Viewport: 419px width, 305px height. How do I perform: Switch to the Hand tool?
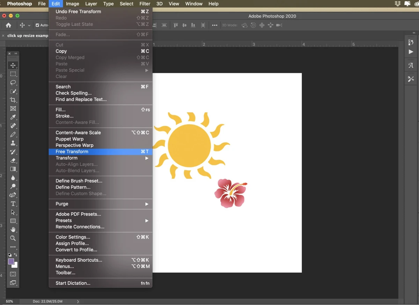(x=13, y=230)
